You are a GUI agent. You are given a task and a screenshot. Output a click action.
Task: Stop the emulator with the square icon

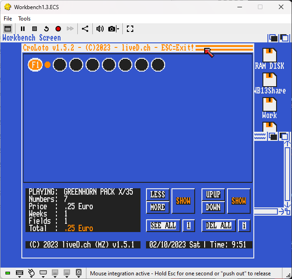(35, 29)
